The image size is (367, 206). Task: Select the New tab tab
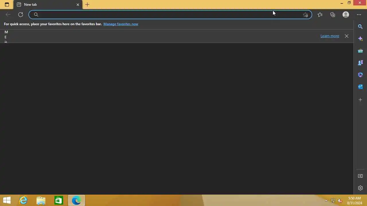tap(48, 5)
